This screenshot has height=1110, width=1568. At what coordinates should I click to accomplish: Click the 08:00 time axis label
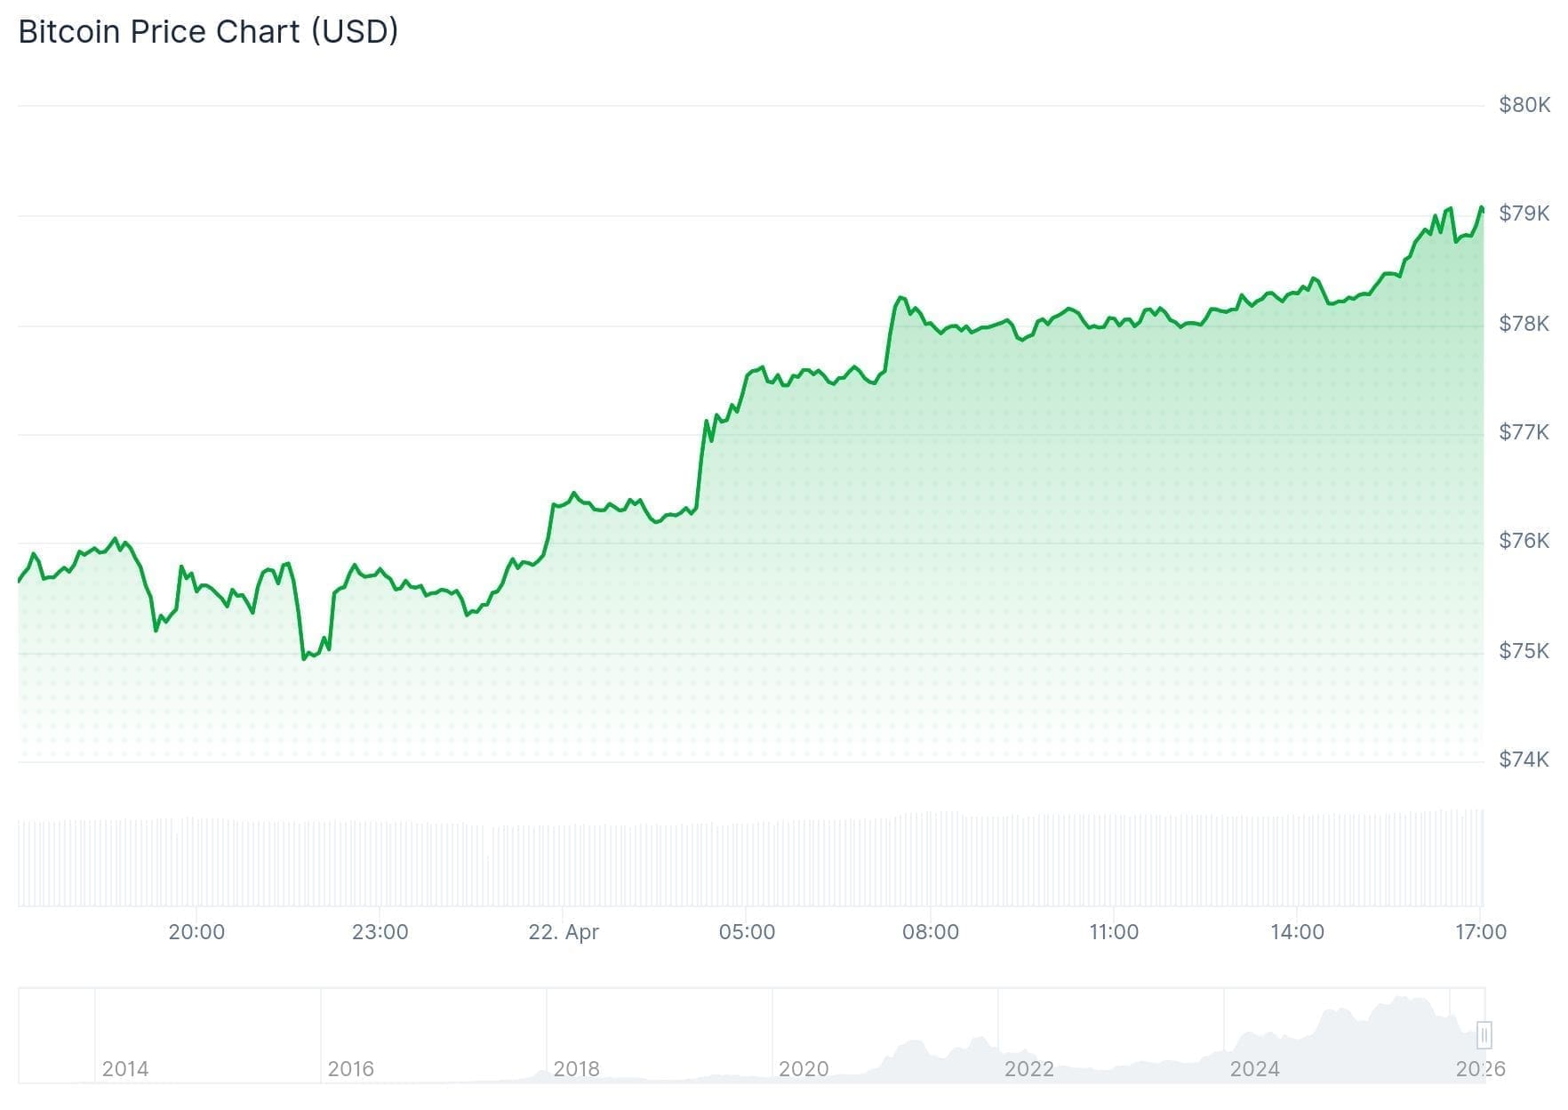[x=931, y=932]
